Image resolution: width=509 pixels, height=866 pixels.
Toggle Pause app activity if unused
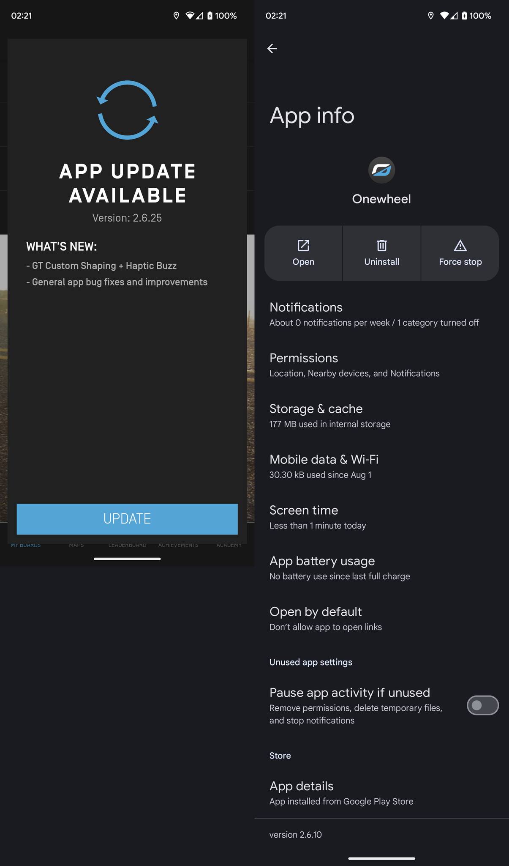482,705
